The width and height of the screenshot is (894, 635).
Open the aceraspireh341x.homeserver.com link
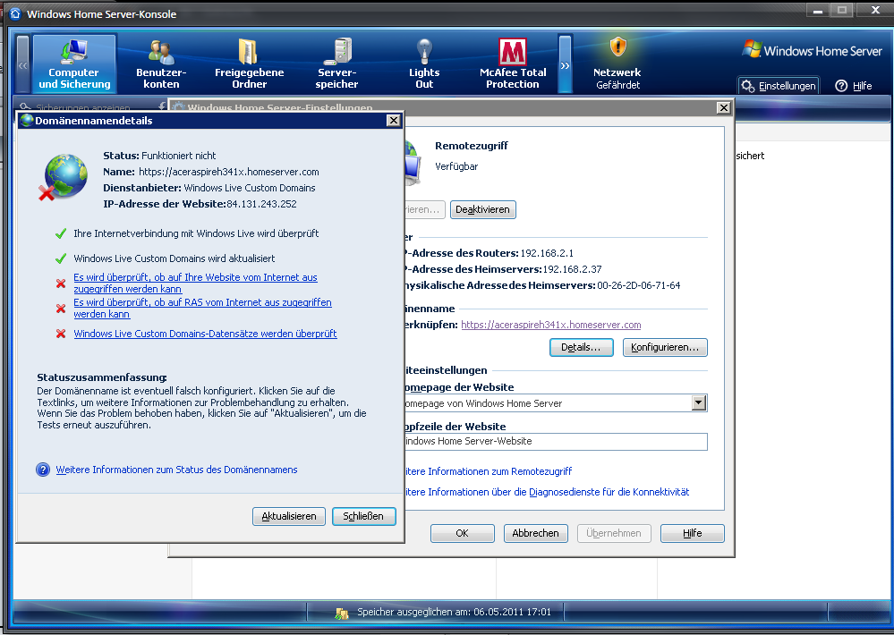click(x=550, y=325)
